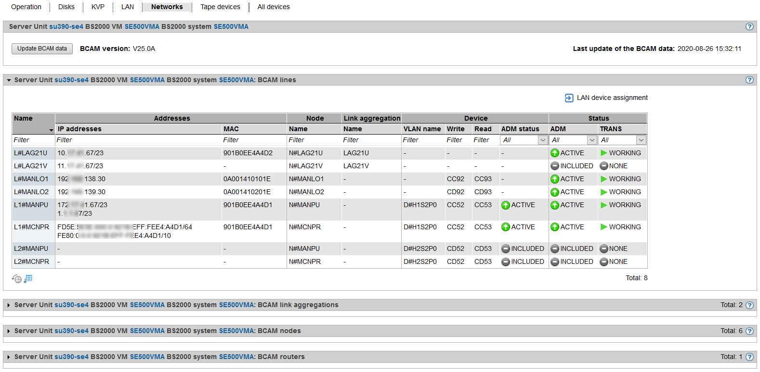Click help icon for BCAM link aggregations
Viewport: 760px width, 372px height.
pos(749,305)
